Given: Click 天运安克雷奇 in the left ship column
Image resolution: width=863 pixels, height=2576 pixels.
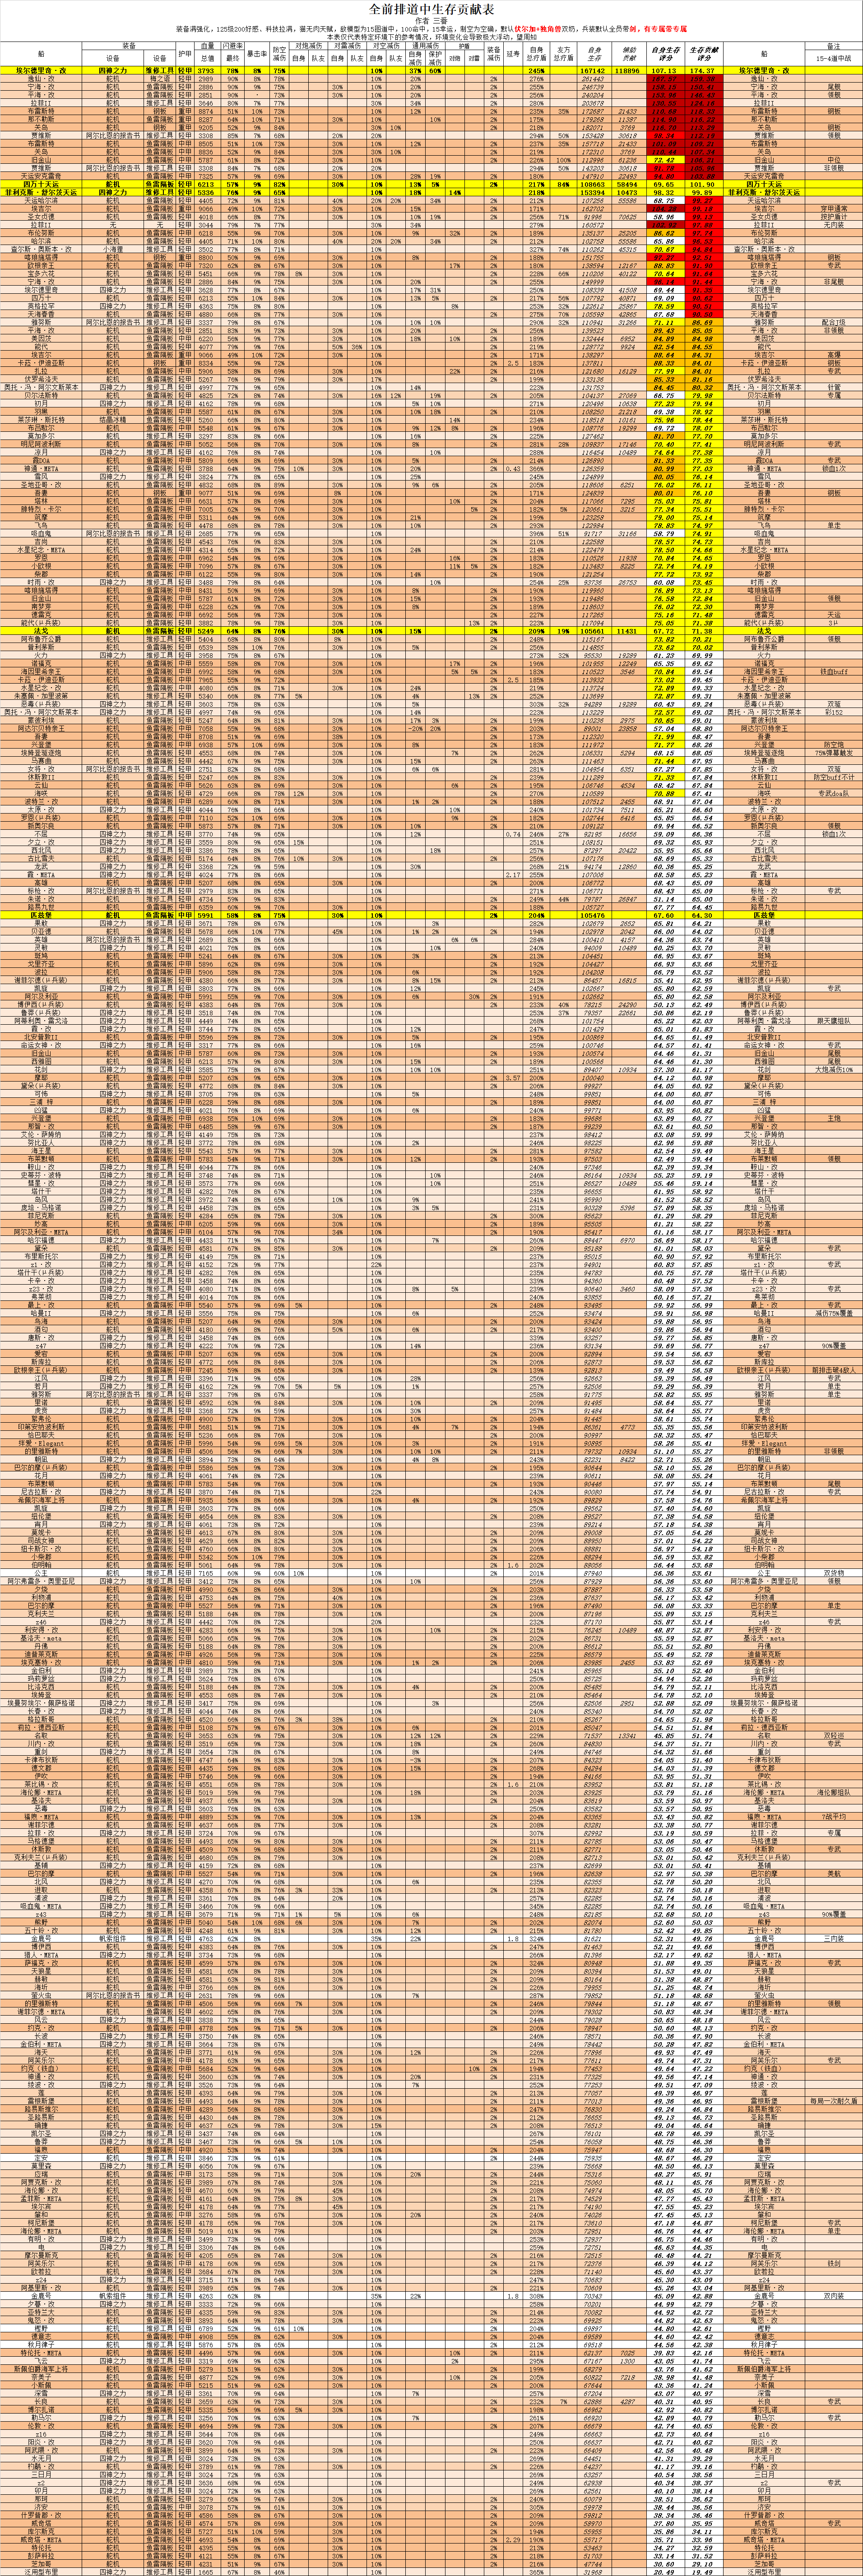Looking at the screenshot, I should pyautogui.click(x=41, y=176).
